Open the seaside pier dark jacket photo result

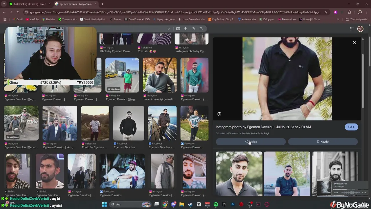162,123
